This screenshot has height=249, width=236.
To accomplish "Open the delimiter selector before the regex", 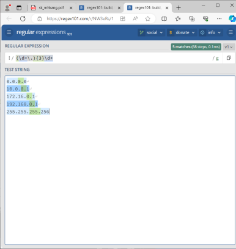I will click(9, 58).
